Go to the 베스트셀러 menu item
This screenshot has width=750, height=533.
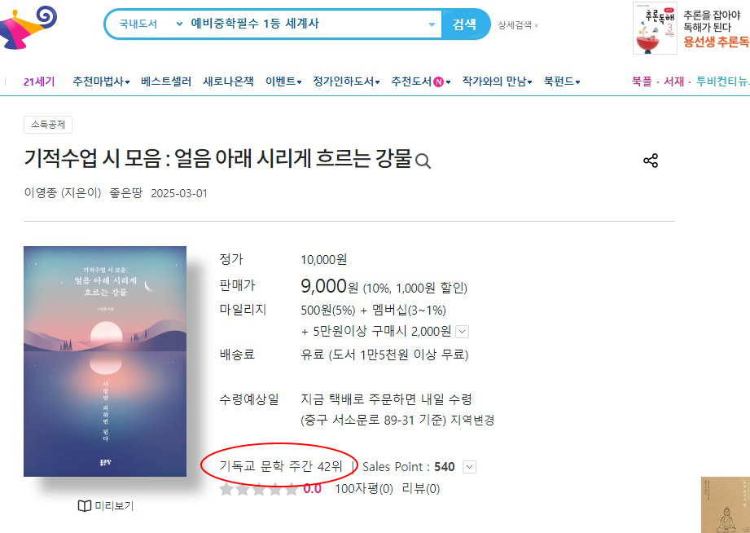coord(166,81)
